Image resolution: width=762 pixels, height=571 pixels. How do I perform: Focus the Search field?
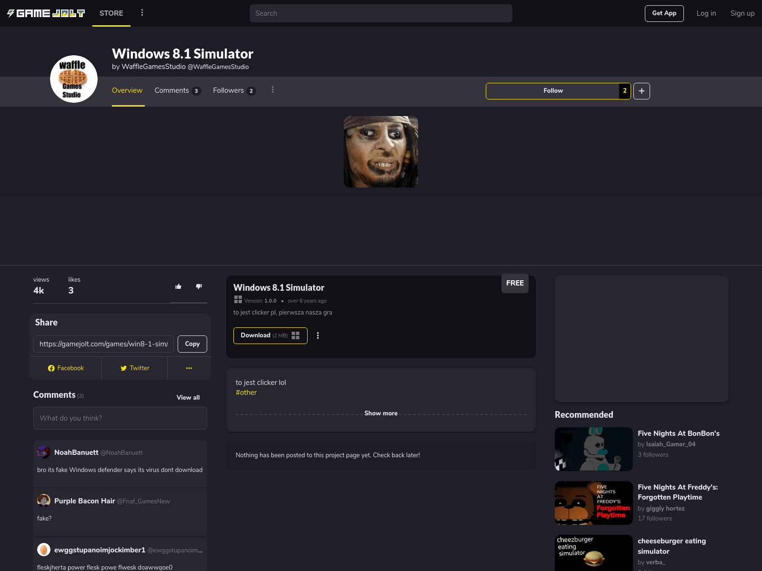[381, 13]
